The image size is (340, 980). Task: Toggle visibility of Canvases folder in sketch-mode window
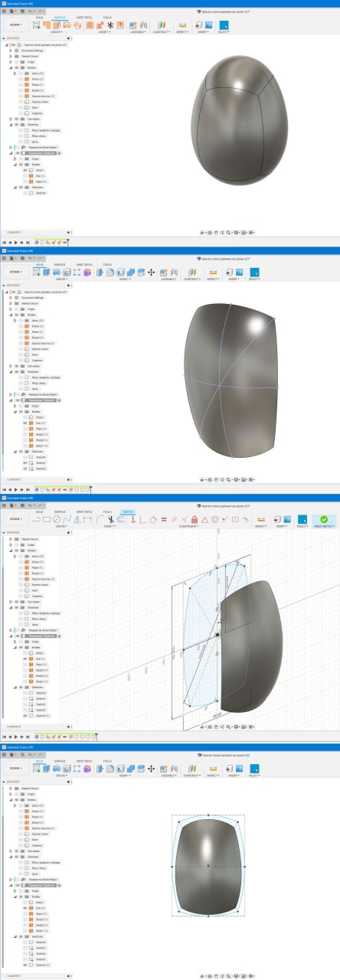pyautogui.click(x=17, y=603)
